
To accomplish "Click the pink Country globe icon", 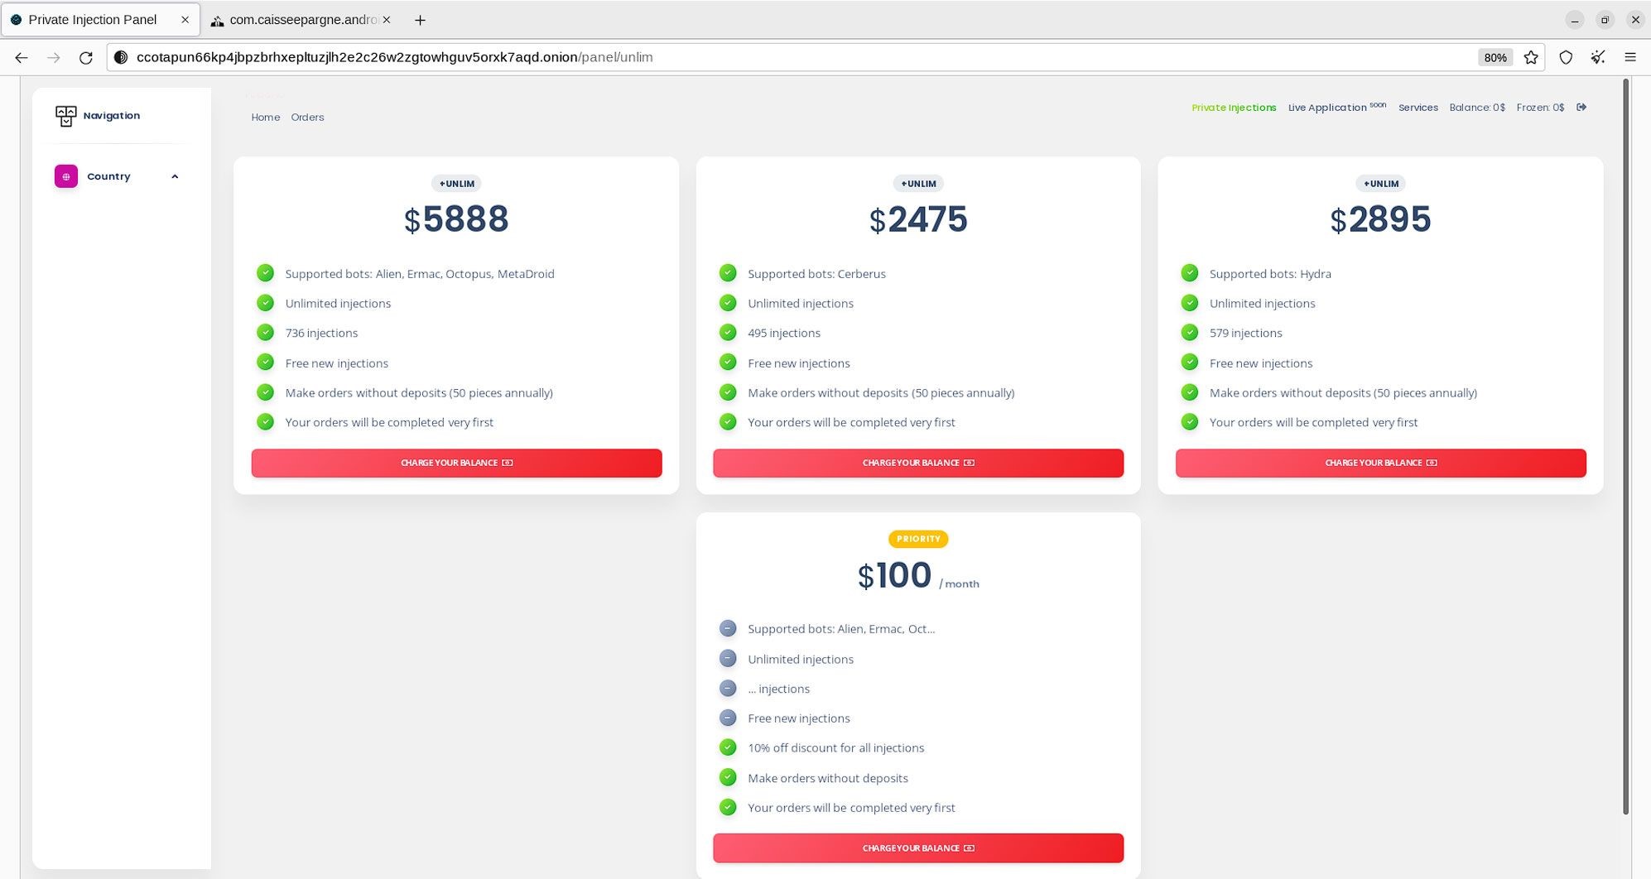I will click(66, 176).
